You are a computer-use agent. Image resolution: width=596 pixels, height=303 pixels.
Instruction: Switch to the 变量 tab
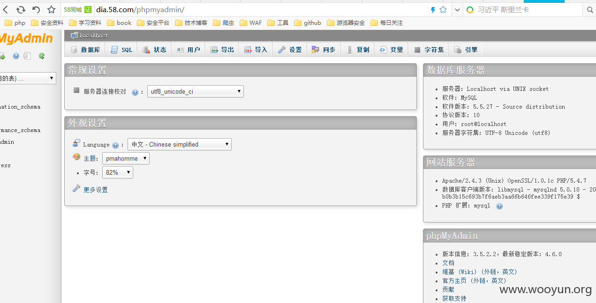[x=391, y=50]
